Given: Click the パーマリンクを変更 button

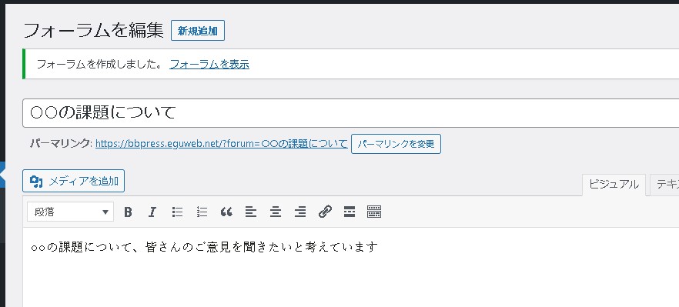Looking at the screenshot, I should 396,144.
